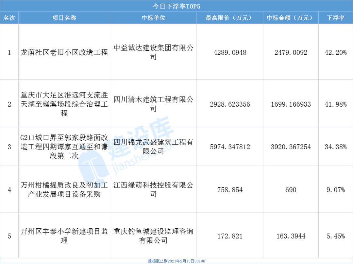The image size is (353, 264).
Task: Open the 万州柑橘提质改良 project entry
Action: (64, 190)
